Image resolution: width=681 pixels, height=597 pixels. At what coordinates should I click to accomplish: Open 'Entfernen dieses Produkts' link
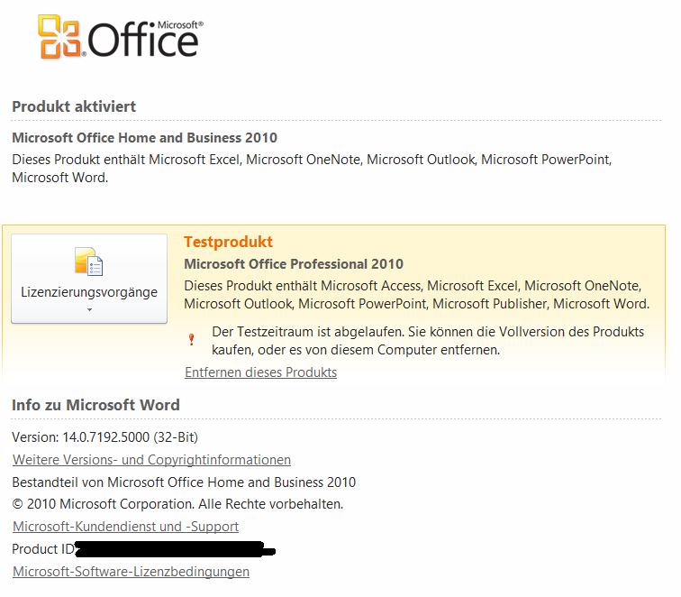[260, 372]
